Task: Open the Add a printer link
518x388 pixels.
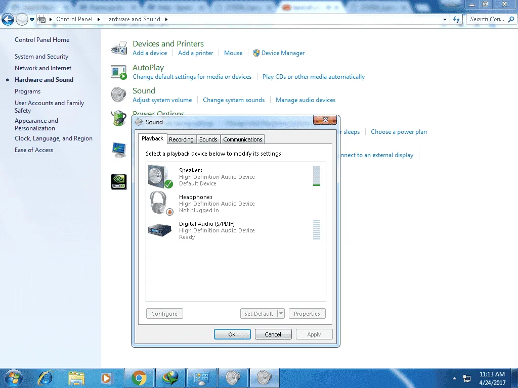Action: tap(196, 53)
